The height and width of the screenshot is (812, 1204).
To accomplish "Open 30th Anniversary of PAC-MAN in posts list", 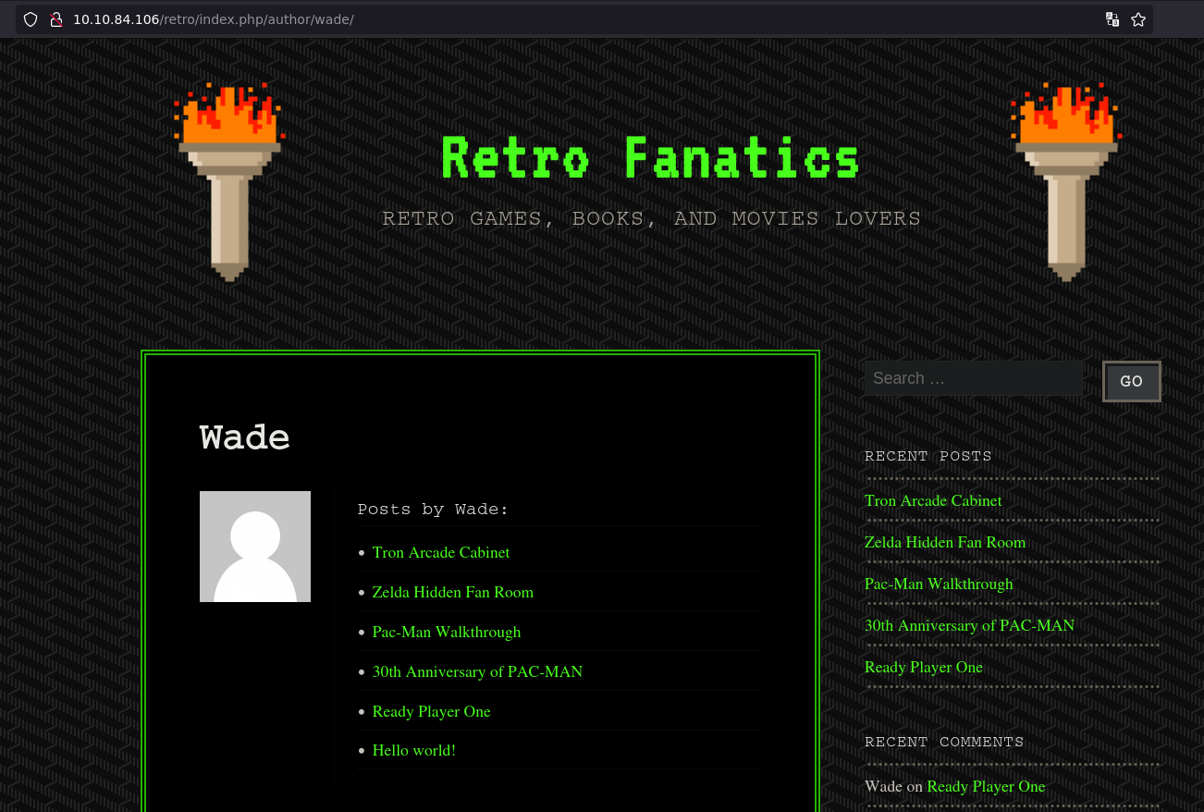I will 477,671.
